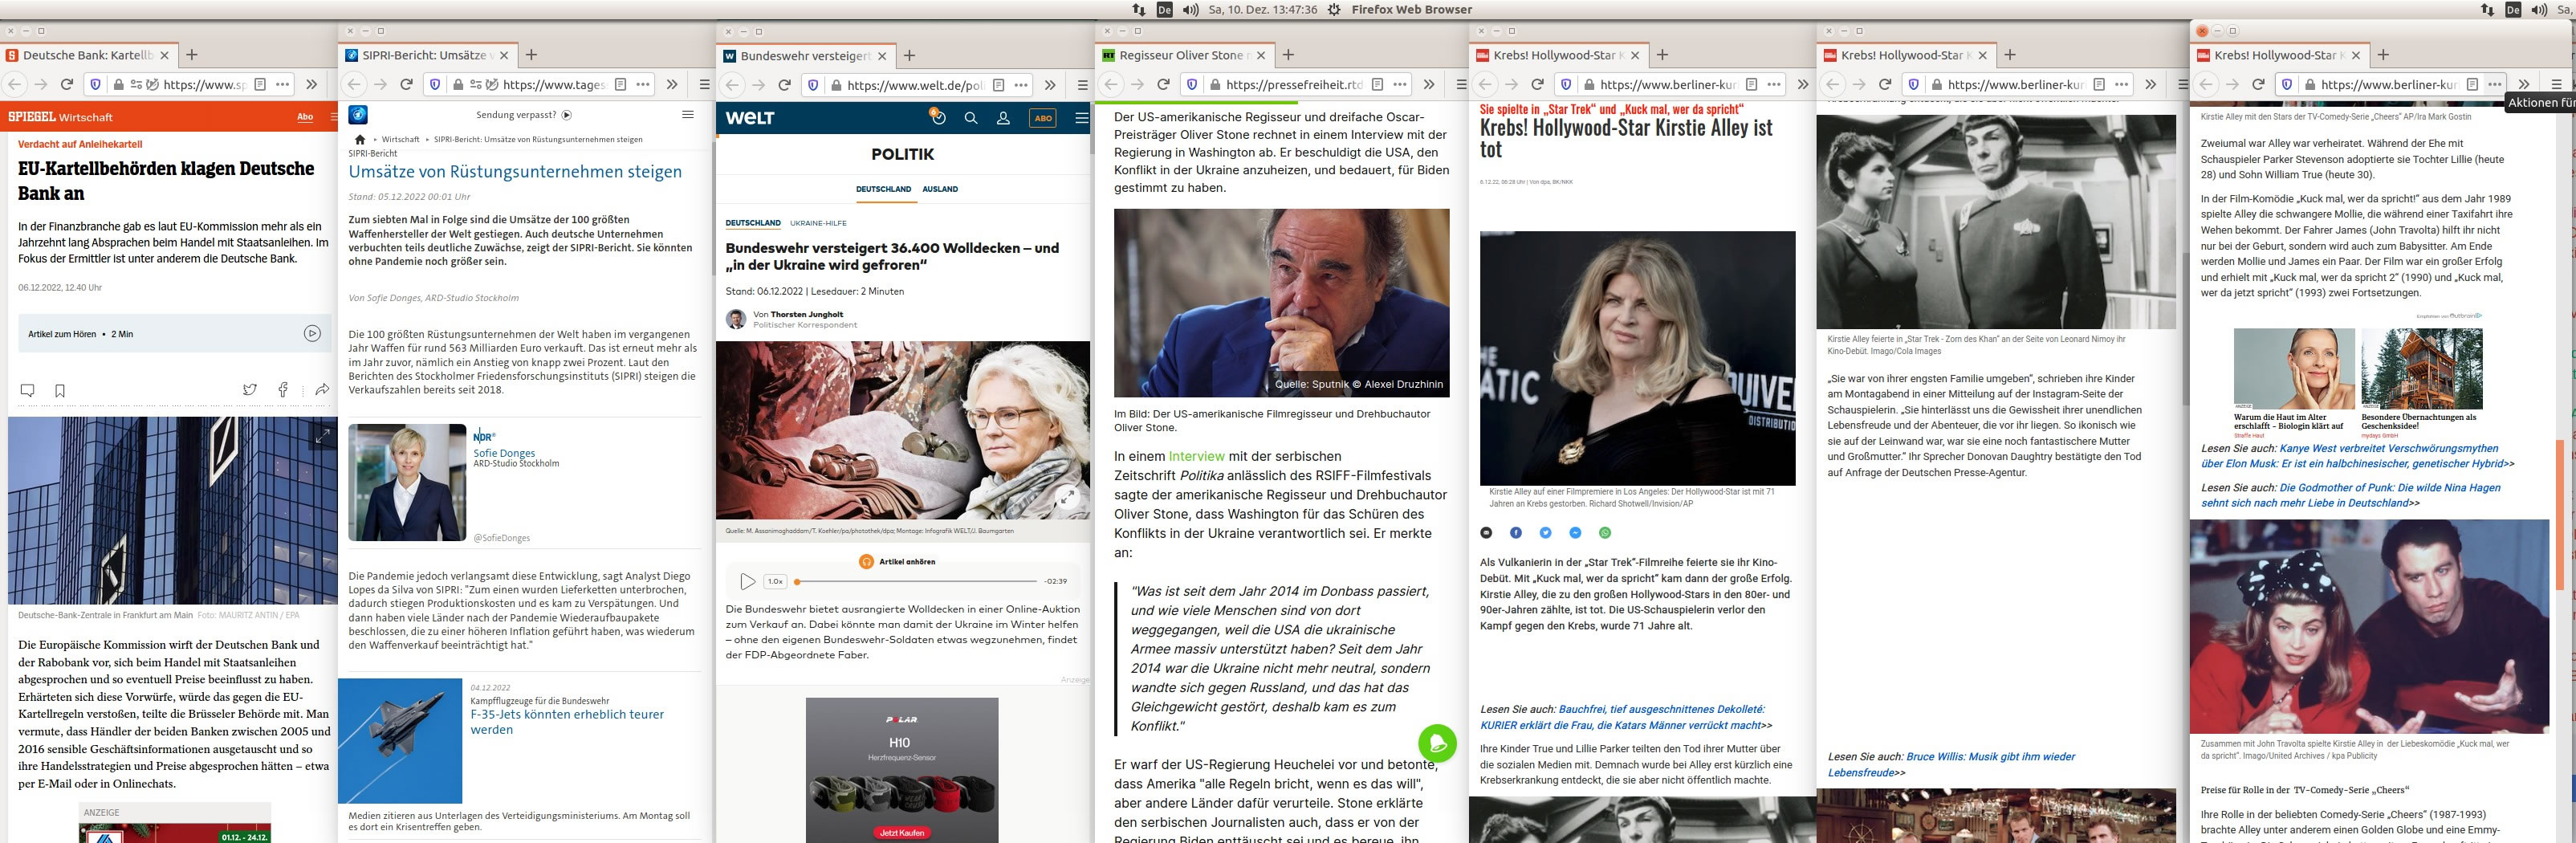The width and height of the screenshot is (2576, 843).
Task: Expand toolbar overflow chevron in pressefreiheit window
Action: (1429, 85)
